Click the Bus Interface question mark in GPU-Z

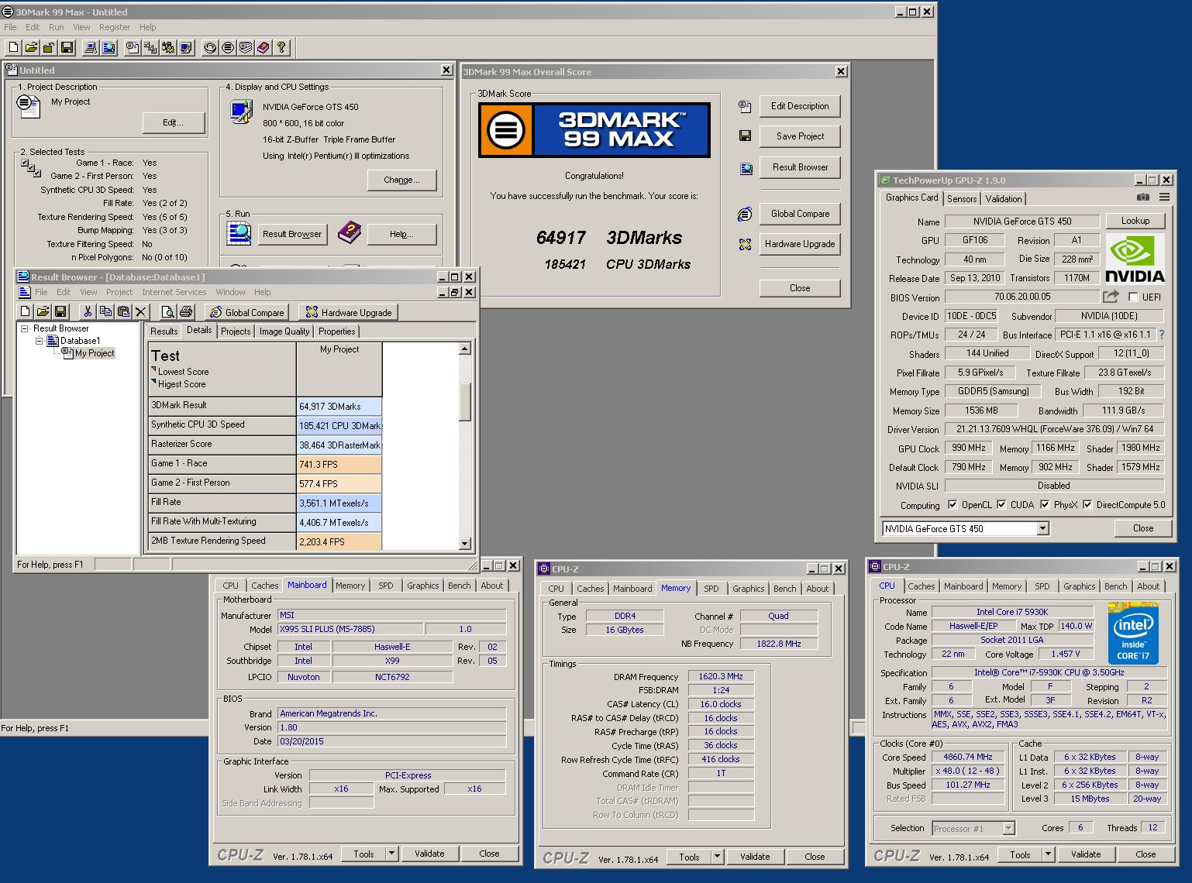pos(1162,335)
